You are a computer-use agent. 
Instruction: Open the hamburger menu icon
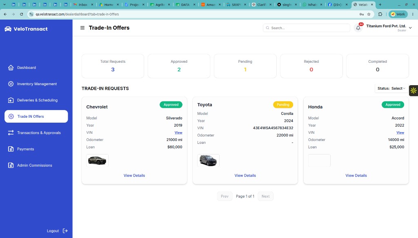82,28
